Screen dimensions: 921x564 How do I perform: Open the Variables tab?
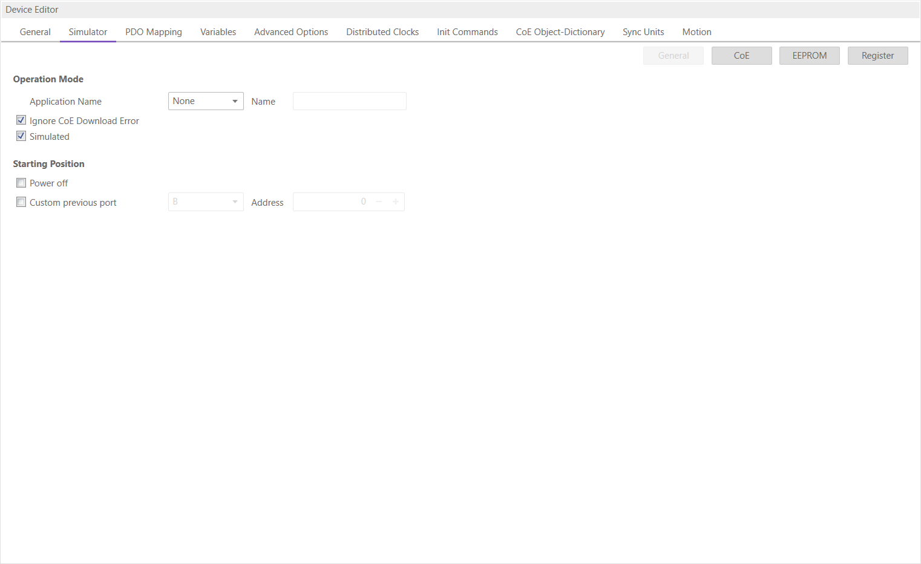218,32
